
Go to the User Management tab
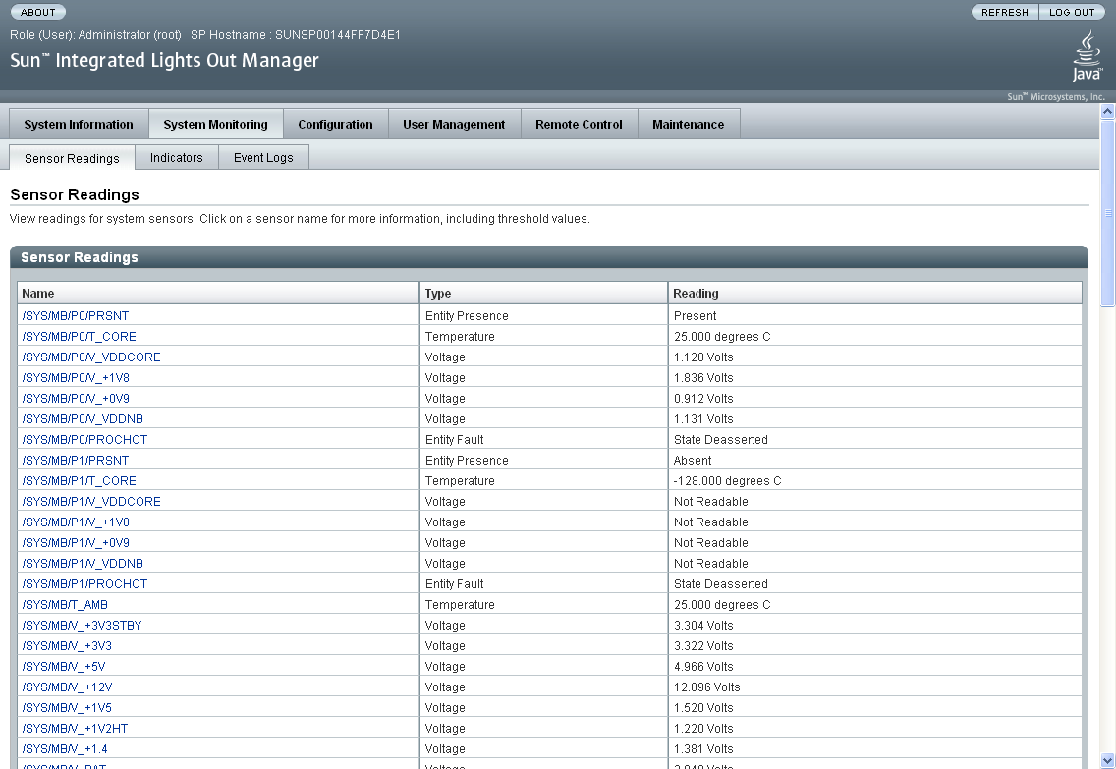[x=454, y=125]
